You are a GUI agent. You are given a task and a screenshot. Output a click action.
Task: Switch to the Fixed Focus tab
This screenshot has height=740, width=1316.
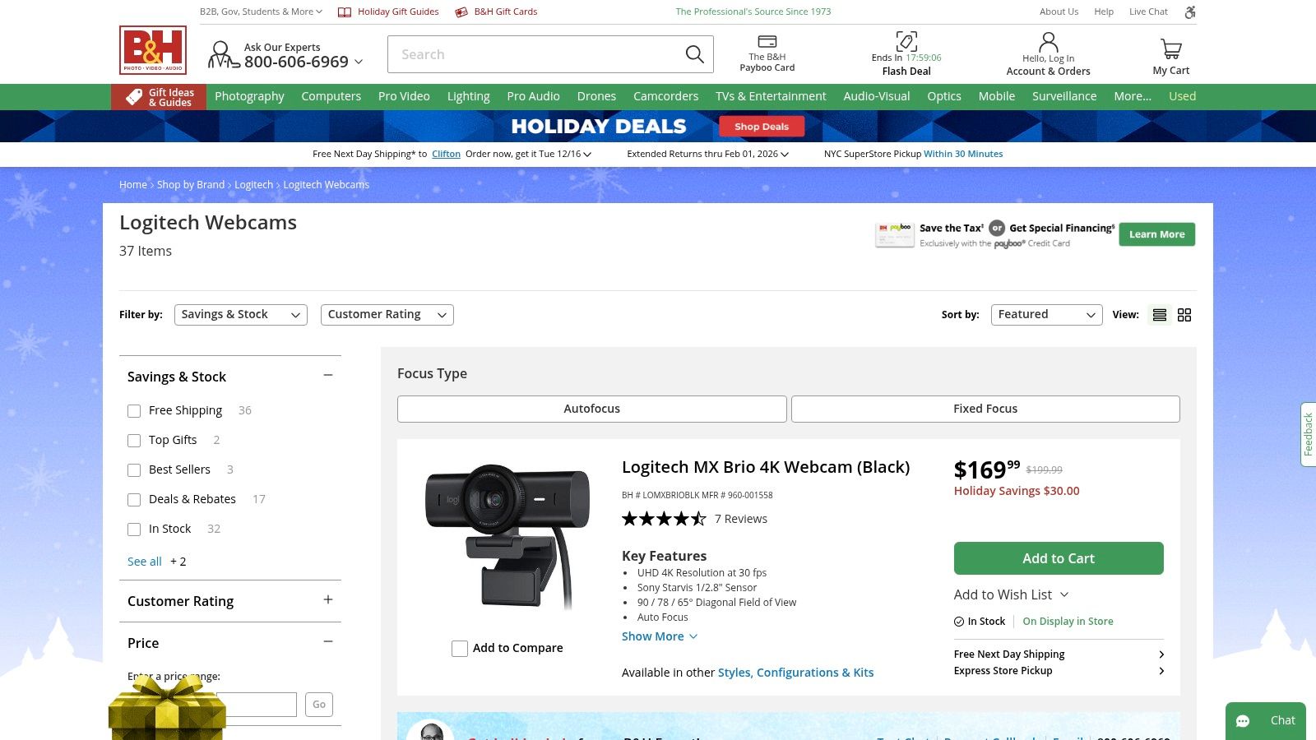985,409
